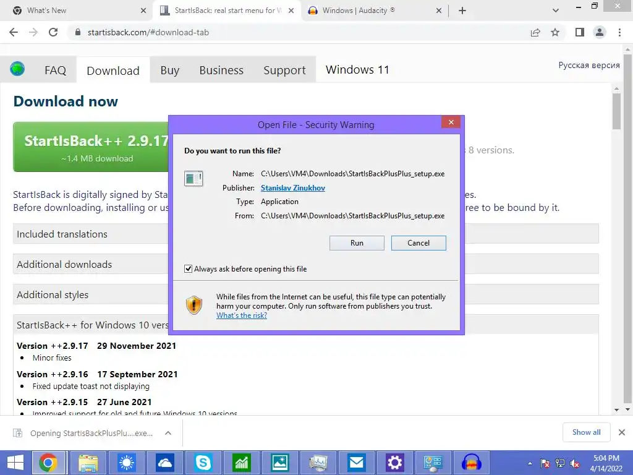Open File Explorer from the taskbar
The width and height of the screenshot is (633, 475).
(88, 463)
